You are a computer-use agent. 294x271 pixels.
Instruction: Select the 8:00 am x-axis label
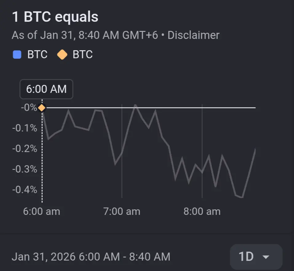(x=202, y=211)
